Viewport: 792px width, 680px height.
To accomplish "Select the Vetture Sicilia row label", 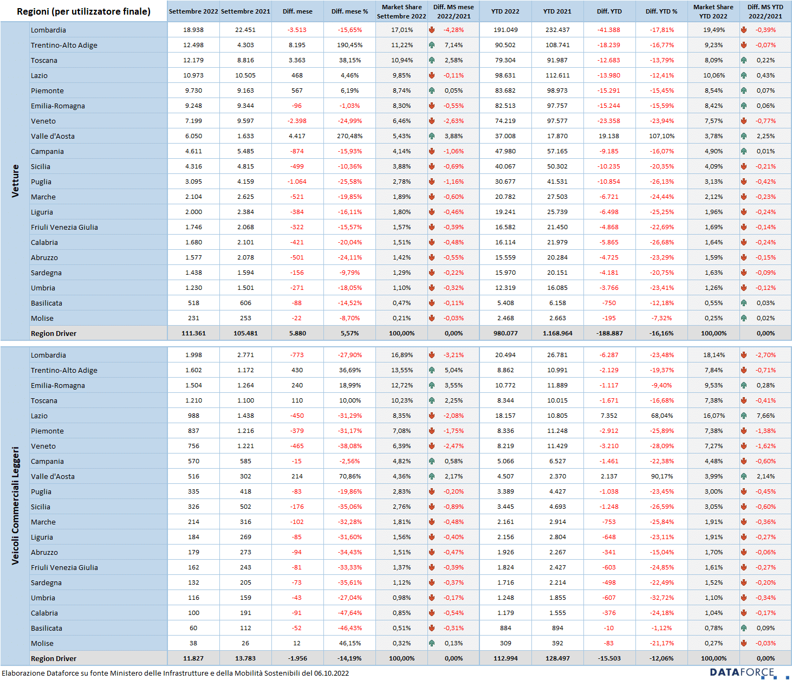I will pos(41,166).
